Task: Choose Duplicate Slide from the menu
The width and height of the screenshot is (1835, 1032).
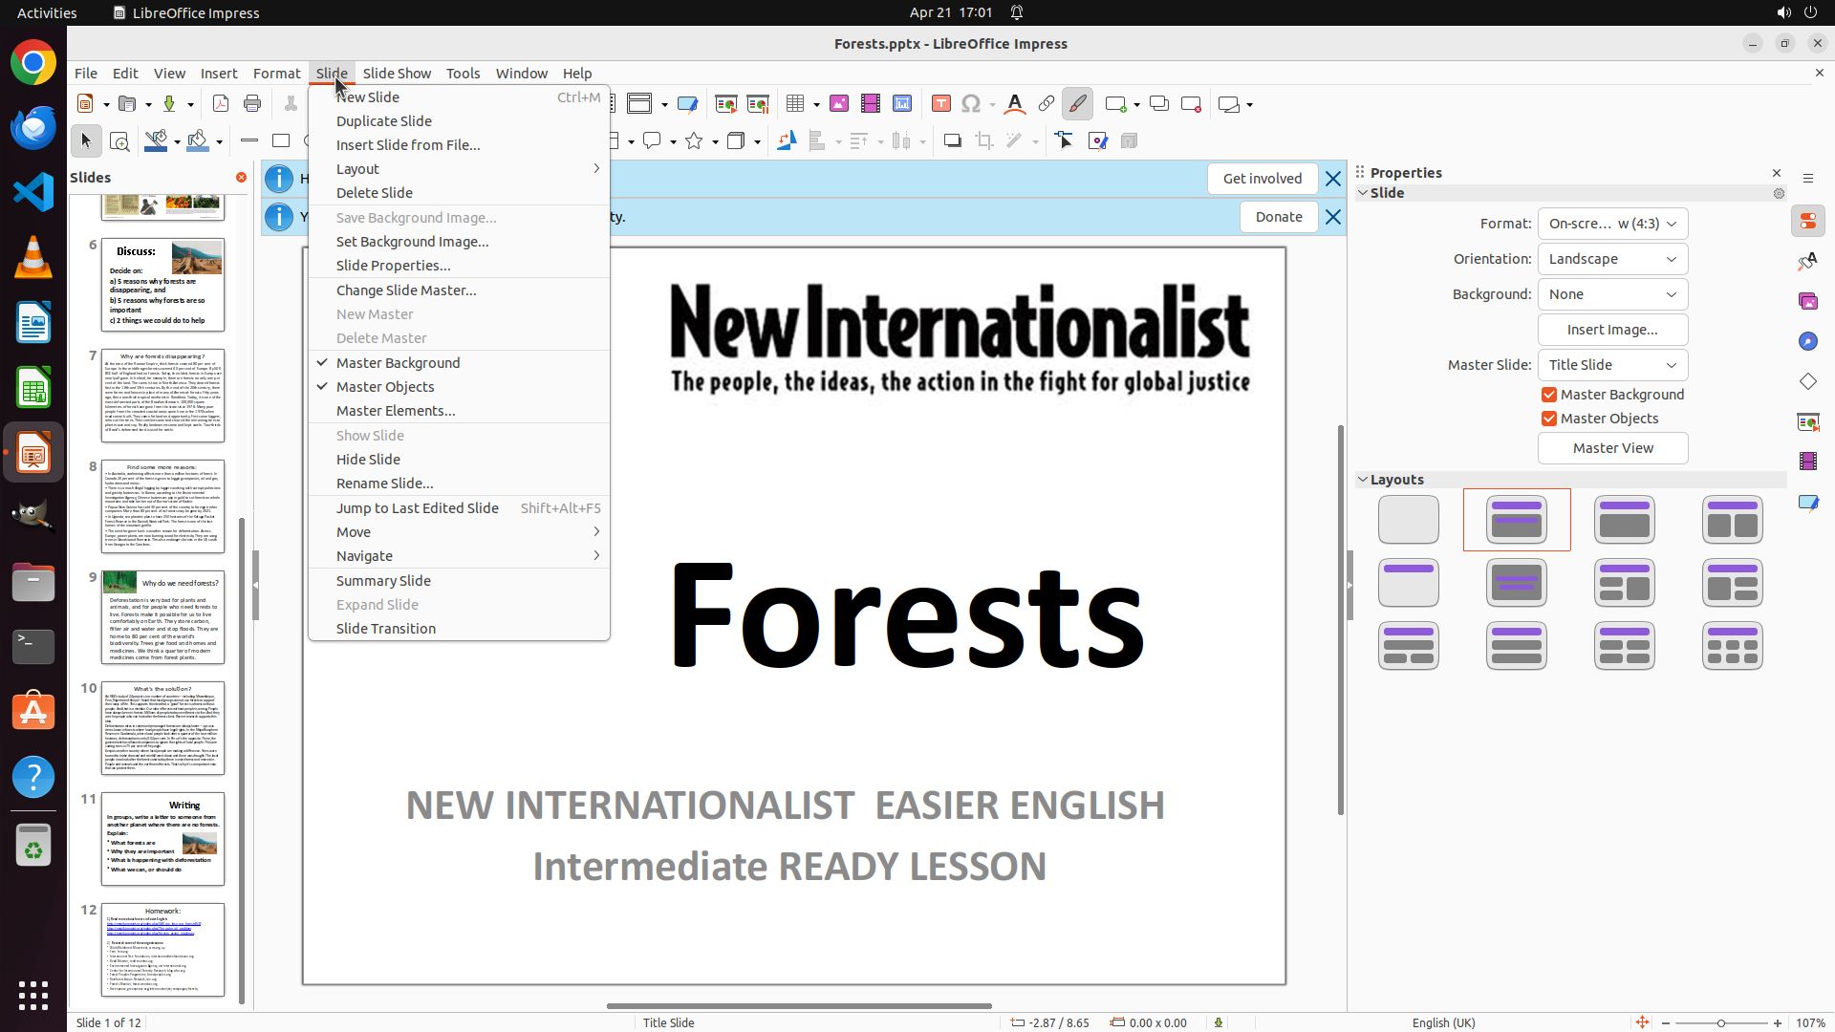Action: tap(383, 121)
